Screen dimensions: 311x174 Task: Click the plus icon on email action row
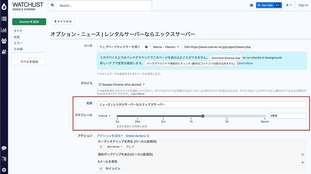302,162
